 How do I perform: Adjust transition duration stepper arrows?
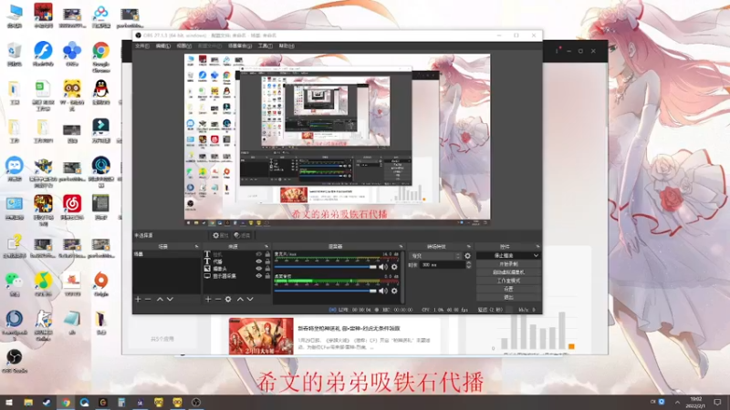(468, 265)
